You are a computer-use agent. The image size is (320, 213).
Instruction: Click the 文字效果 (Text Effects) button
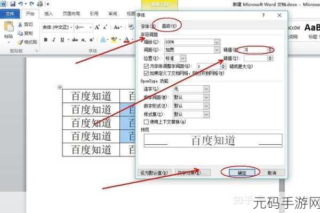click(193, 173)
